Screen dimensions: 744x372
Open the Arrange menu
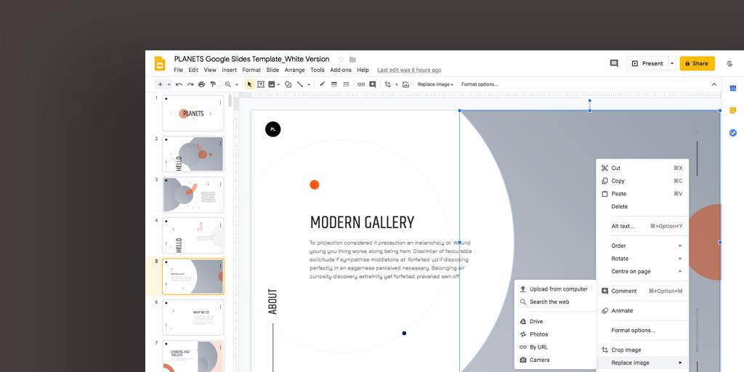[295, 70]
